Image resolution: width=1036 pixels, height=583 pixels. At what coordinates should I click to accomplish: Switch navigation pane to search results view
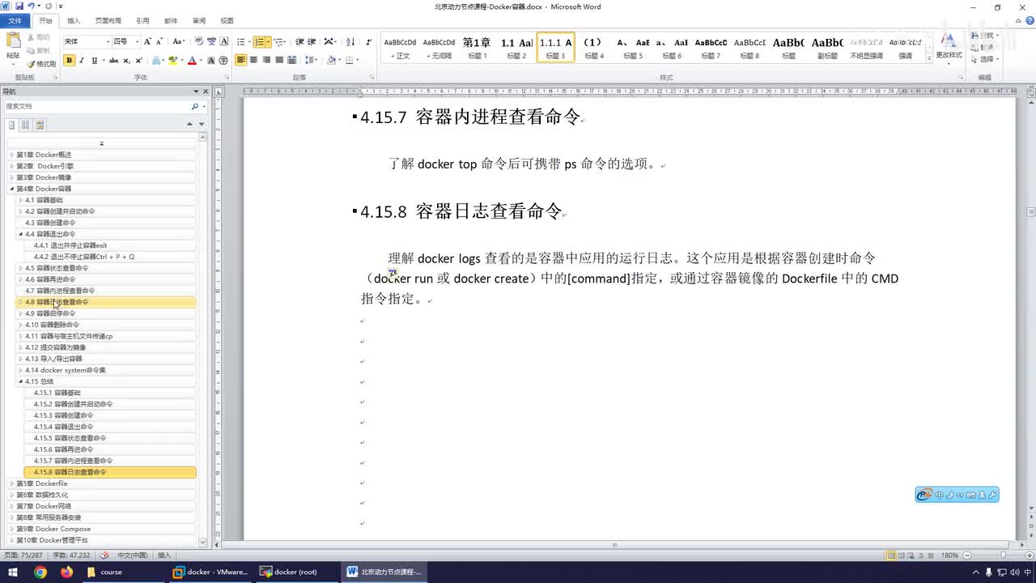click(x=40, y=125)
